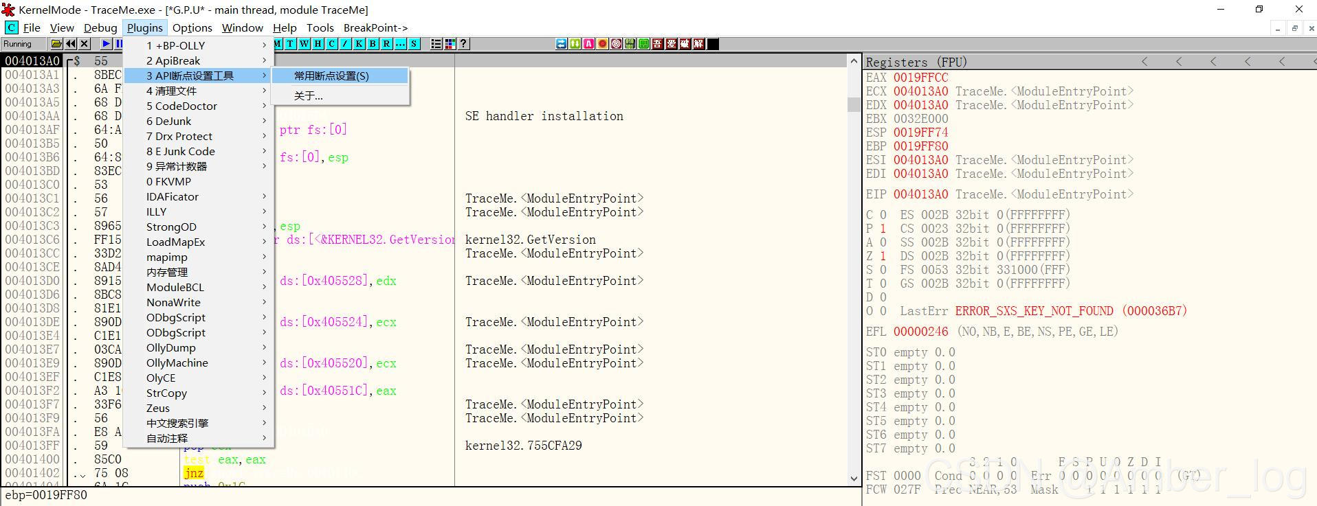This screenshot has height=506, width=1317.
Task: Click the 解 character toolbar icon
Action: click(698, 43)
